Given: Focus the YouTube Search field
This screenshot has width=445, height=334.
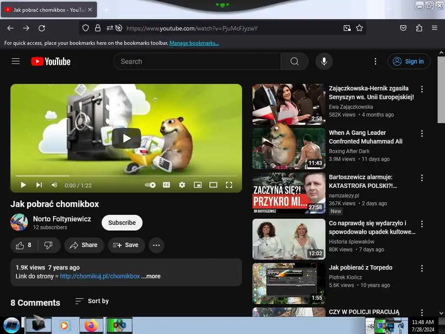Looking at the screenshot, I should 197,61.
